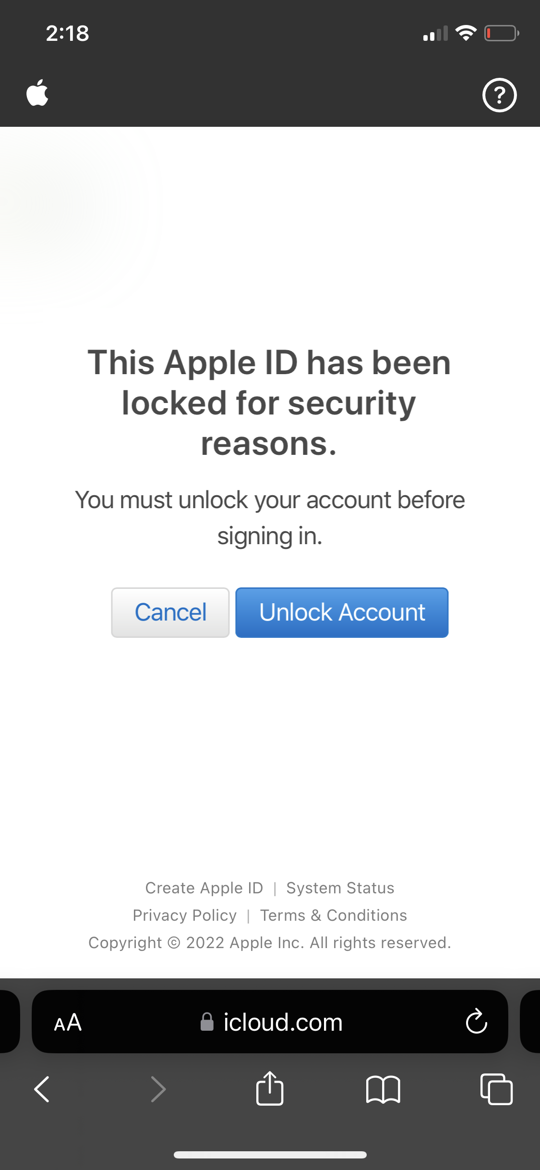Open the AA page settings control
This screenshot has width=540, height=1170.
click(68, 1022)
